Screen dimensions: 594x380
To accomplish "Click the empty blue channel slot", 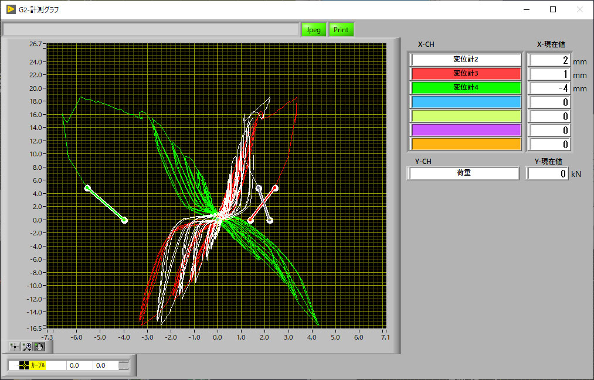I will tap(466, 102).
